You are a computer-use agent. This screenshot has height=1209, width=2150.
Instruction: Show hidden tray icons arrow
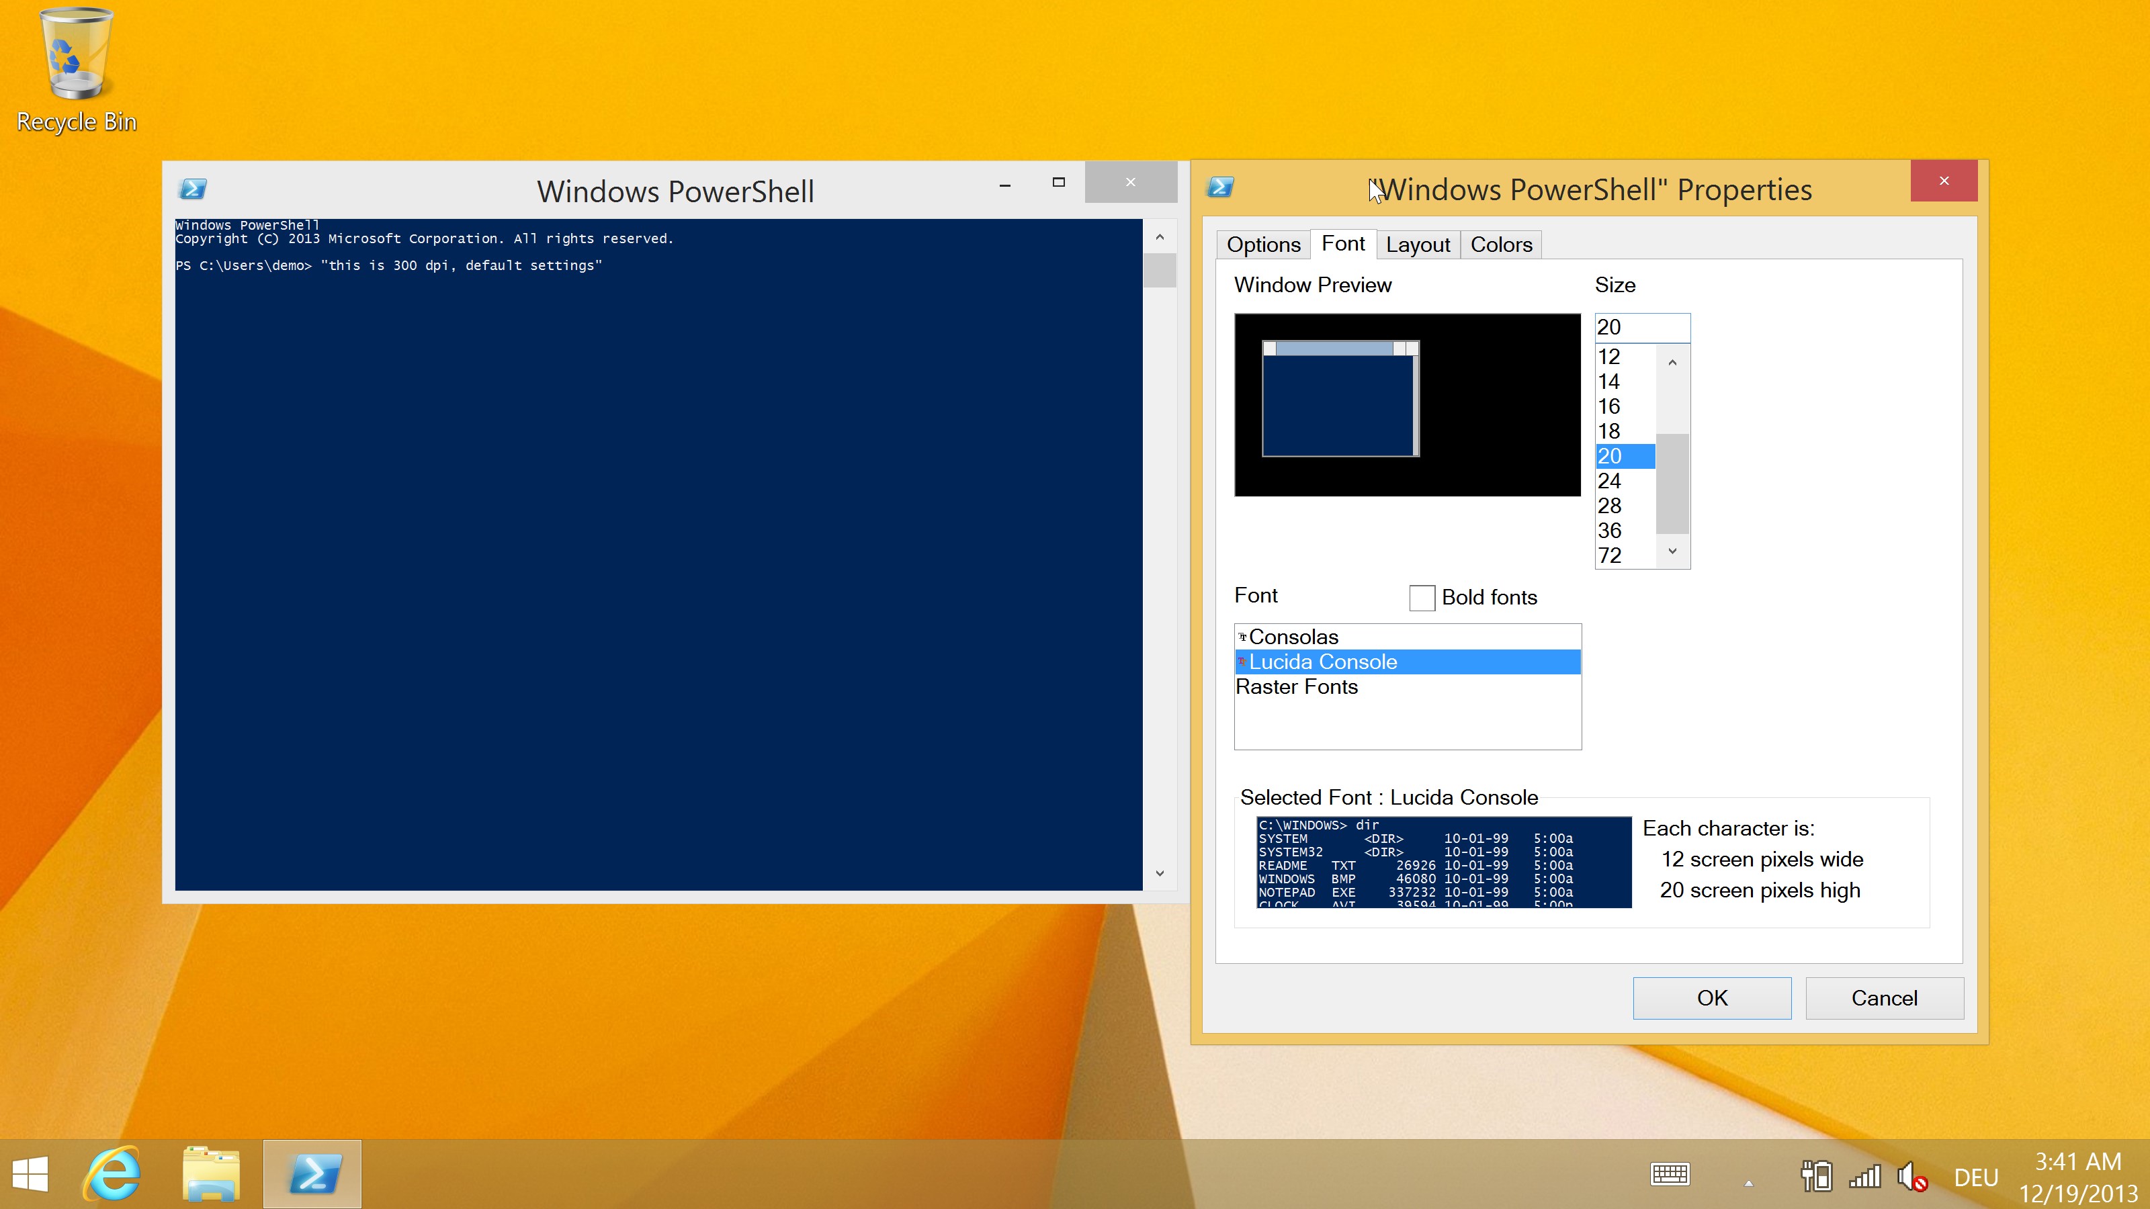(x=1748, y=1183)
